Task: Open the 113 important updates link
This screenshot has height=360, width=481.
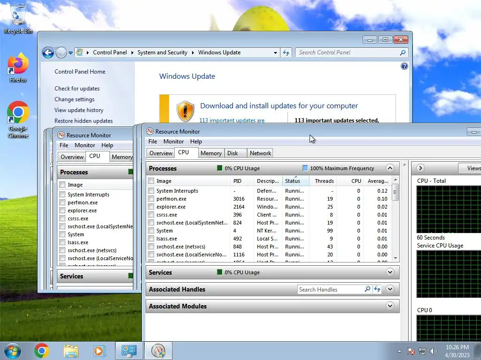Action: [x=232, y=120]
